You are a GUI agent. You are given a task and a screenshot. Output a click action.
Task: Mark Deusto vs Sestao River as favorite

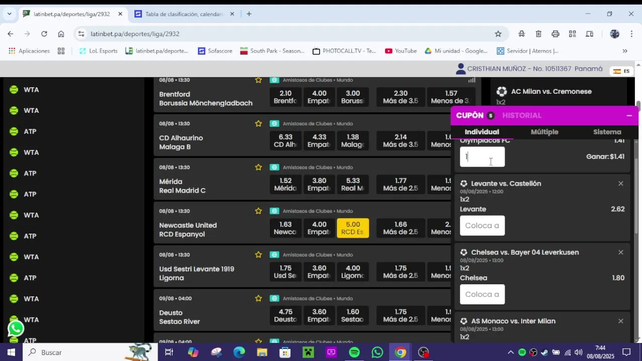pos(258,298)
